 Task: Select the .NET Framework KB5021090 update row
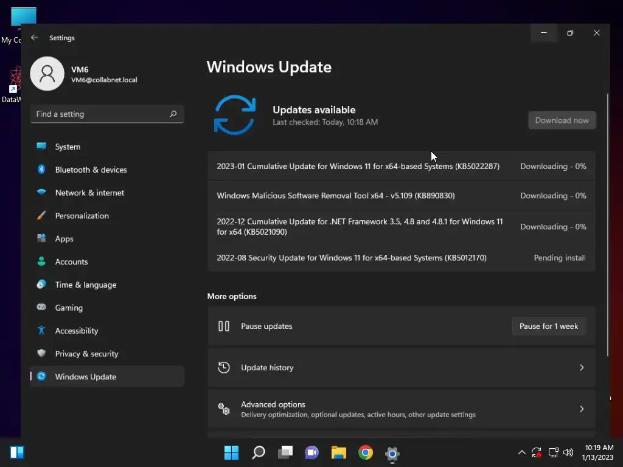tap(402, 227)
